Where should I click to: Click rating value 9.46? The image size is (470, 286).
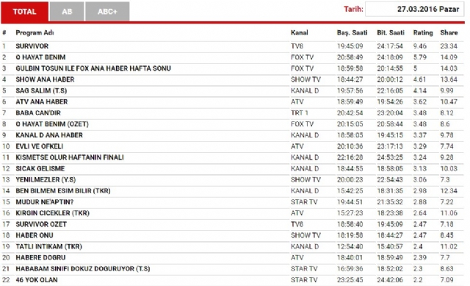coord(419,46)
